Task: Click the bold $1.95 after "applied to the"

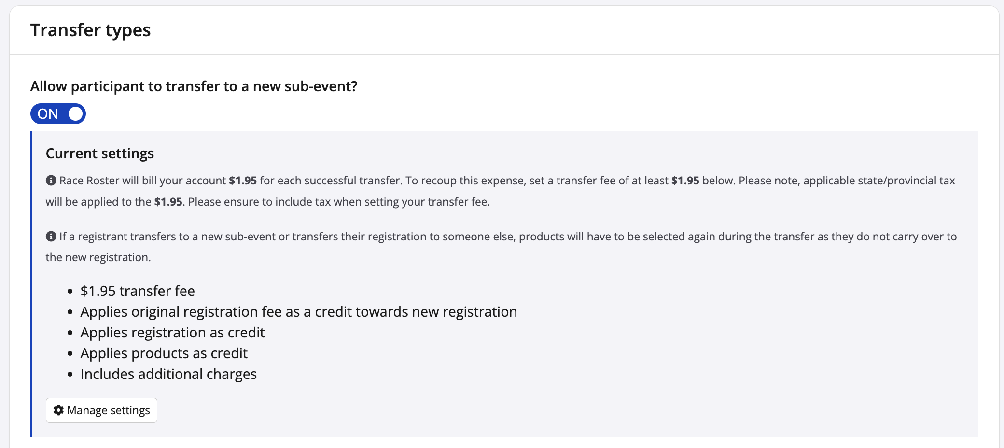Action: pyautogui.click(x=168, y=202)
